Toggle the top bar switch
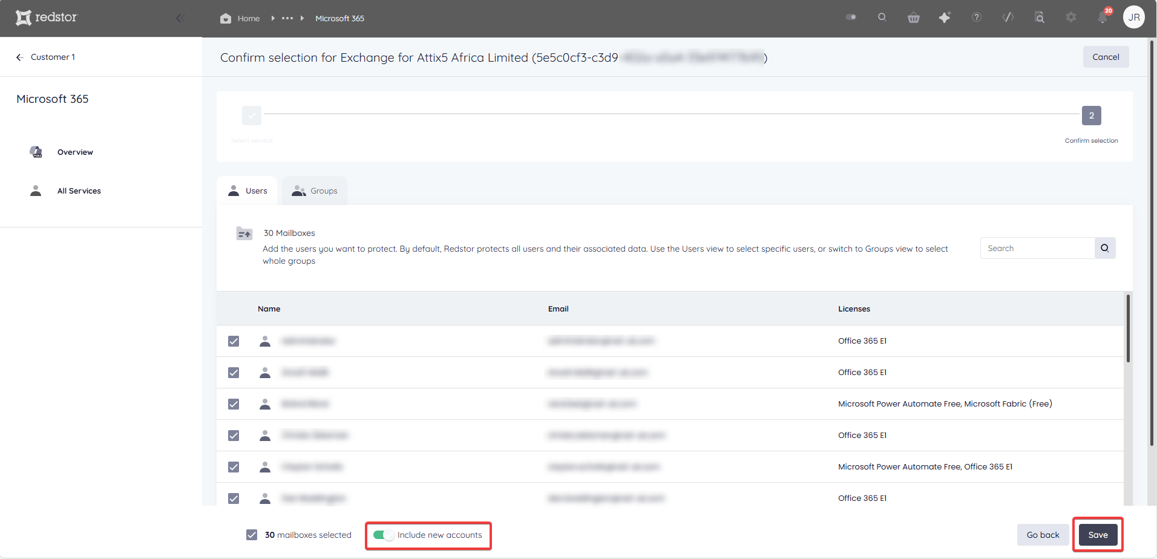Image resolution: width=1157 pixels, height=559 pixels. point(851,17)
